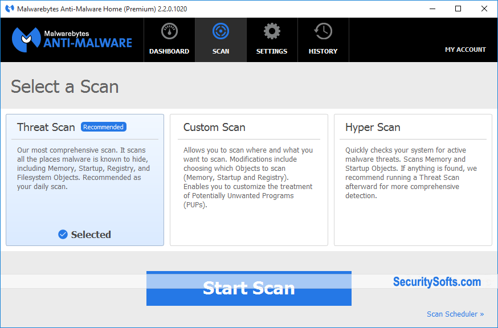Click the Recommended badge
Screen dimensions: 498x328
tap(104, 127)
